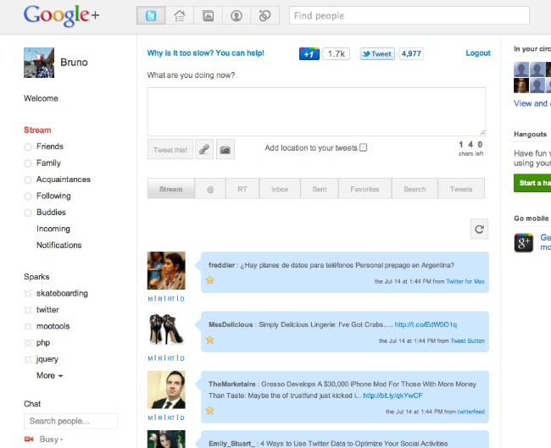The height and width of the screenshot is (448, 551).
Task: Click the Google+ logo
Action: coord(61,16)
